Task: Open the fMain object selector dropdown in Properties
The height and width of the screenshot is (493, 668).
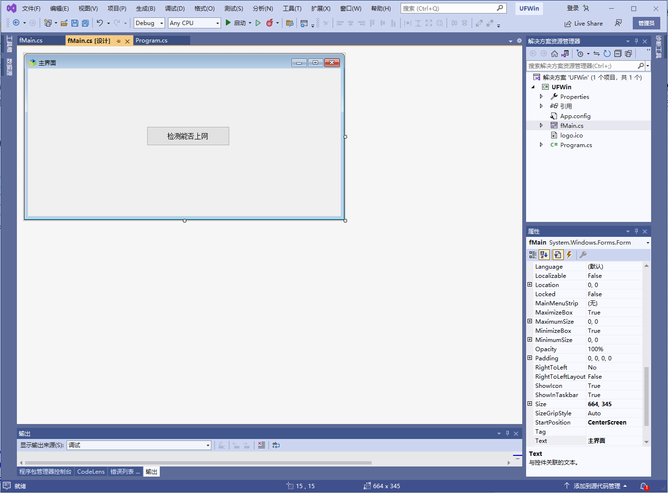Action: click(648, 243)
